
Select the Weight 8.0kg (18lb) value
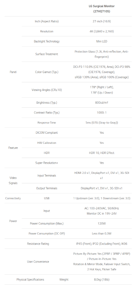tap(102, 280)
